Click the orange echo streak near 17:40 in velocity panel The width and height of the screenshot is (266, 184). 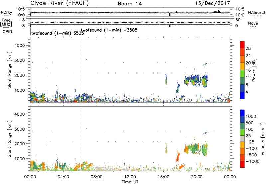pyautogui.click(x=178, y=157)
